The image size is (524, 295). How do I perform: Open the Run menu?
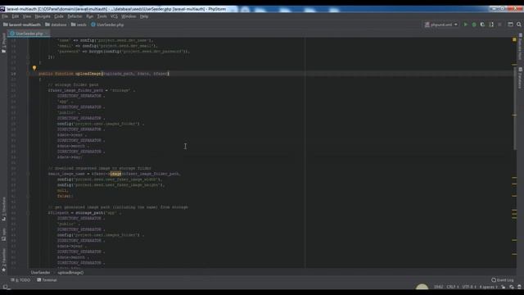[89, 16]
